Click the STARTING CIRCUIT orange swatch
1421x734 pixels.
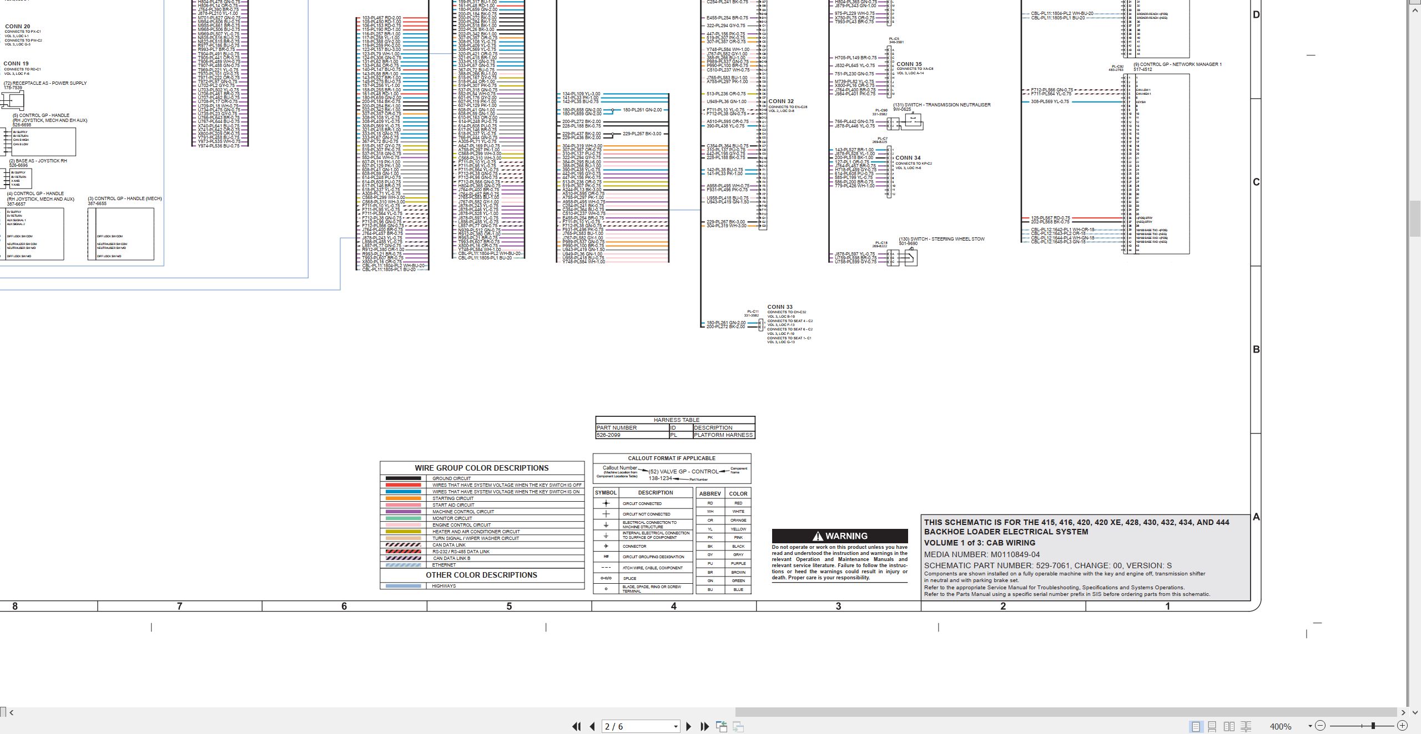(403, 498)
